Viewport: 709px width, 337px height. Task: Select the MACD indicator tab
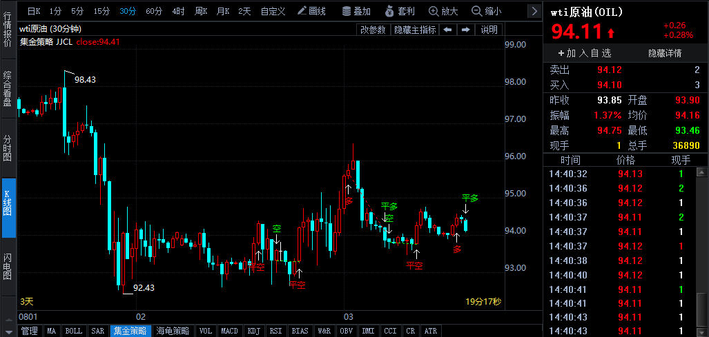[x=230, y=331]
